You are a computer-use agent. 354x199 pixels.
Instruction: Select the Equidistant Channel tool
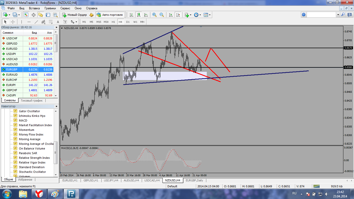(43, 22)
